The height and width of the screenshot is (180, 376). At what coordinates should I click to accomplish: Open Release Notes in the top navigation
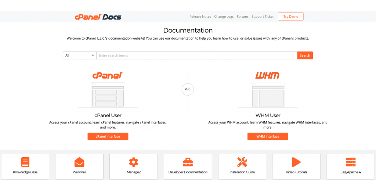[200, 17]
